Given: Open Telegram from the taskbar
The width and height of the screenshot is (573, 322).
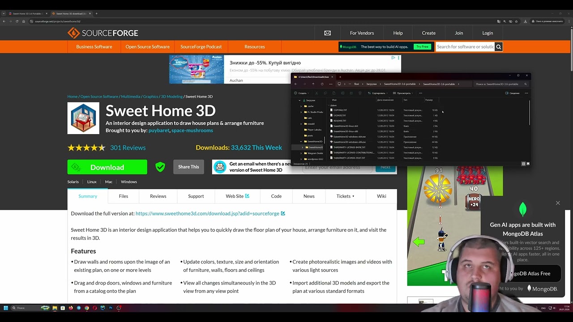Looking at the screenshot, I should tap(79, 308).
